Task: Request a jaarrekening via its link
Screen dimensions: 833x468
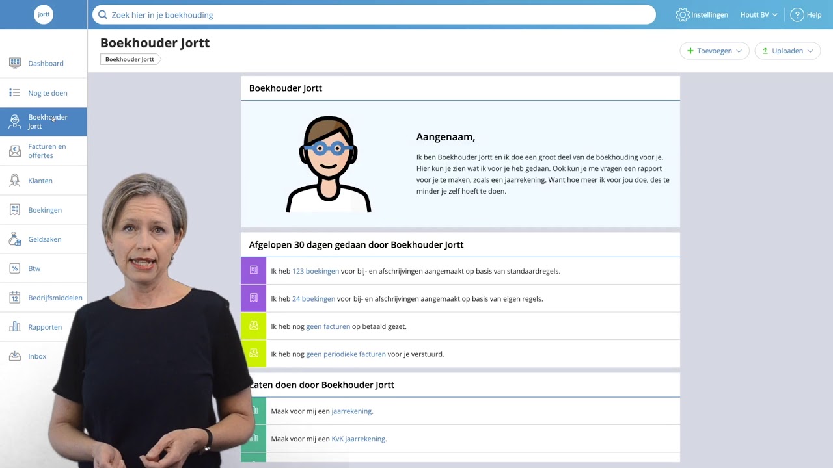Action: [x=351, y=411]
